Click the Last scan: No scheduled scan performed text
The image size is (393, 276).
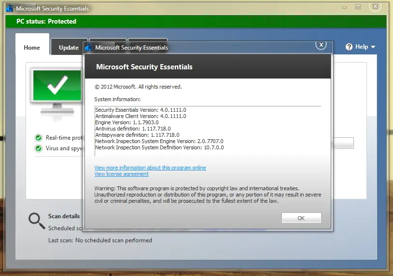[100, 240]
